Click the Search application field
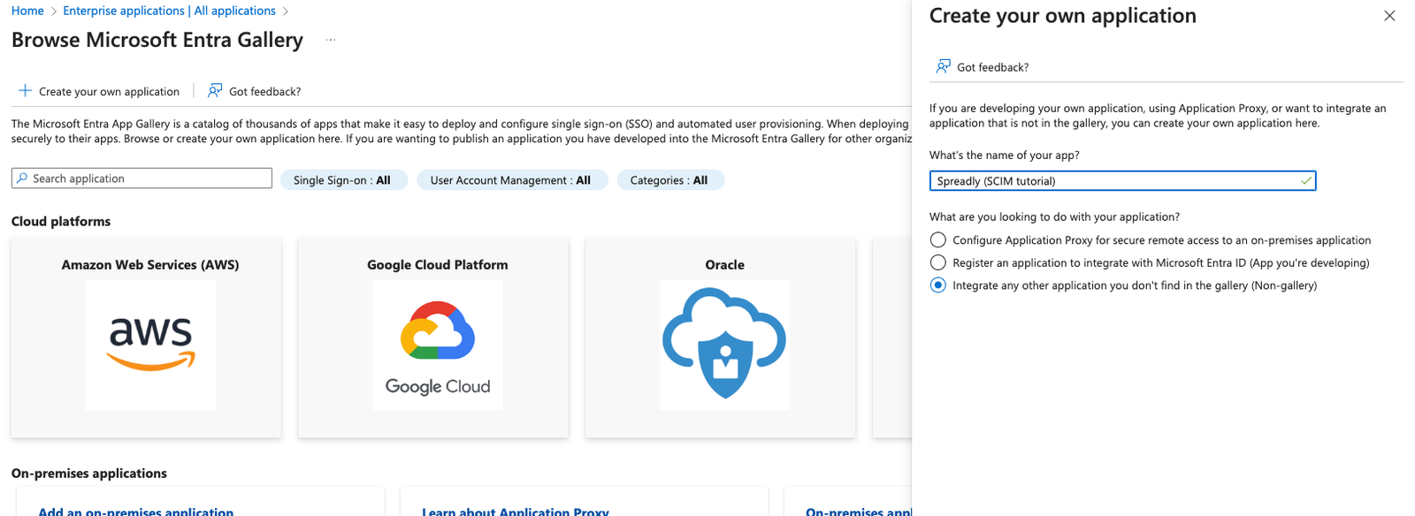 pos(141,178)
